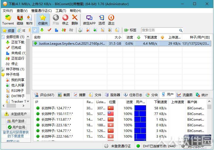
Task: Switch to the 频道 sidebar tab
Action: (9, 30)
